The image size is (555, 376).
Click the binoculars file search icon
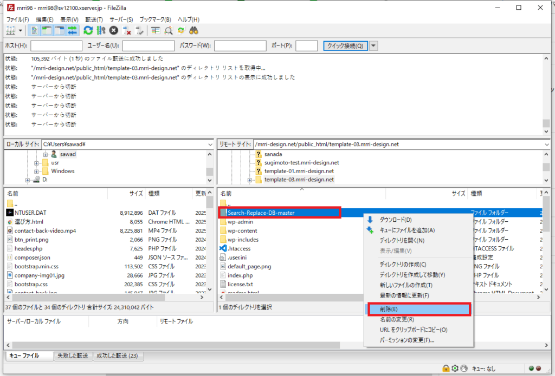tap(194, 30)
